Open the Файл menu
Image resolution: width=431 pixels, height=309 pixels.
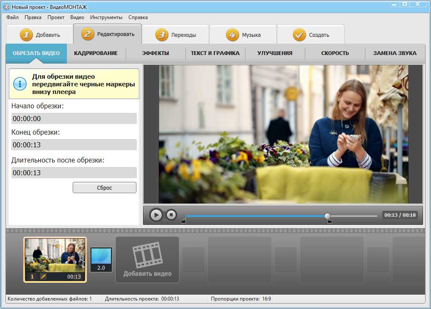[13, 17]
